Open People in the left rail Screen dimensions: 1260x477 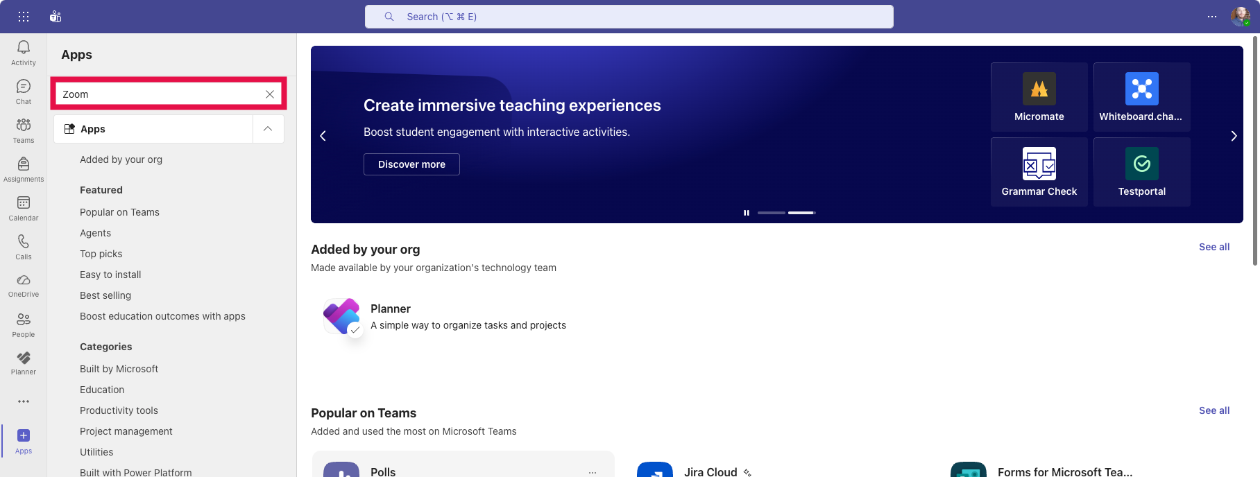24,324
